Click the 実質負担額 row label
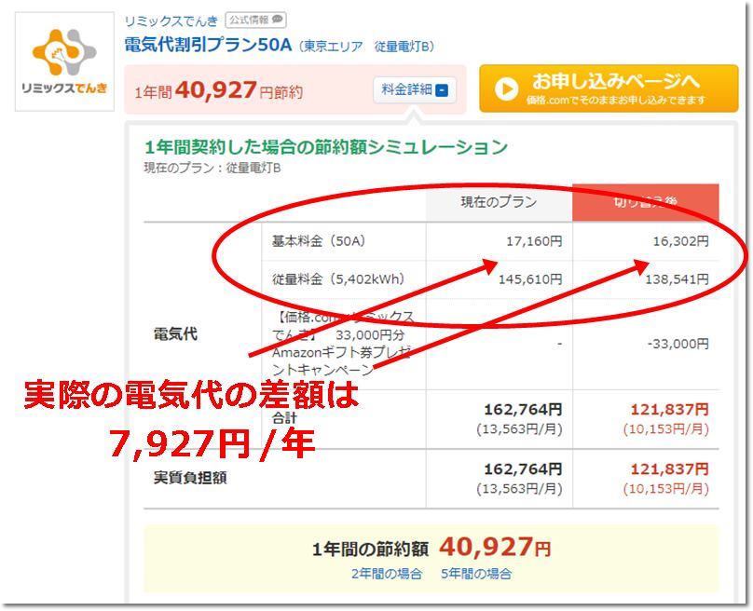Screen dimensions: 753x611 pos(190,478)
